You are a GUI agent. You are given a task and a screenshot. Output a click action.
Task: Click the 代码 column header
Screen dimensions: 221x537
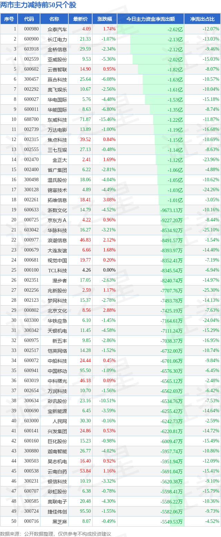tap(29, 19)
